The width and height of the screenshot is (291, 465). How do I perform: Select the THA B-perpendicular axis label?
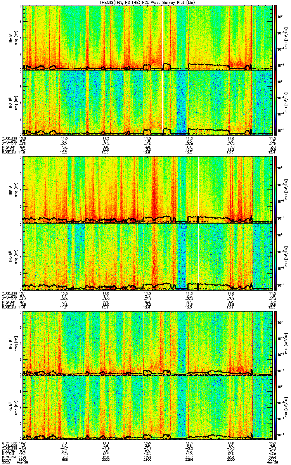tap(11, 37)
